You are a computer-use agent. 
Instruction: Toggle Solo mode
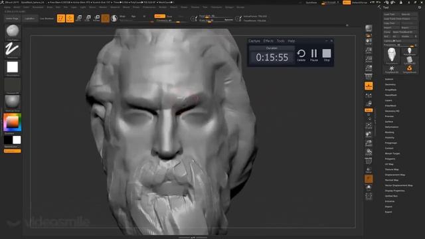369,188
